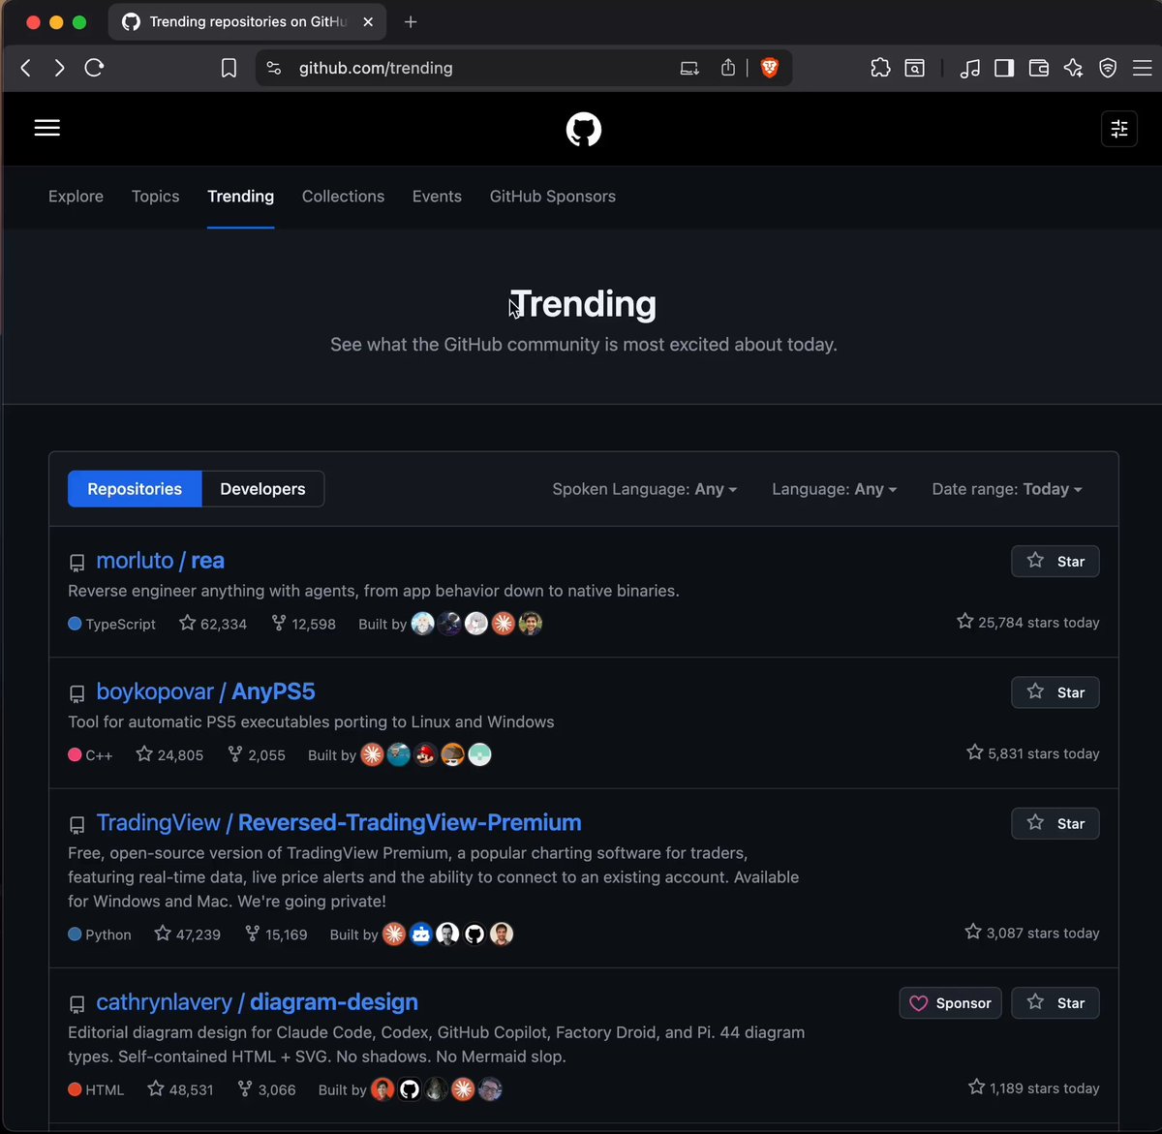Click the 24,805 star count for AnyPS5

(x=169, y=754)
